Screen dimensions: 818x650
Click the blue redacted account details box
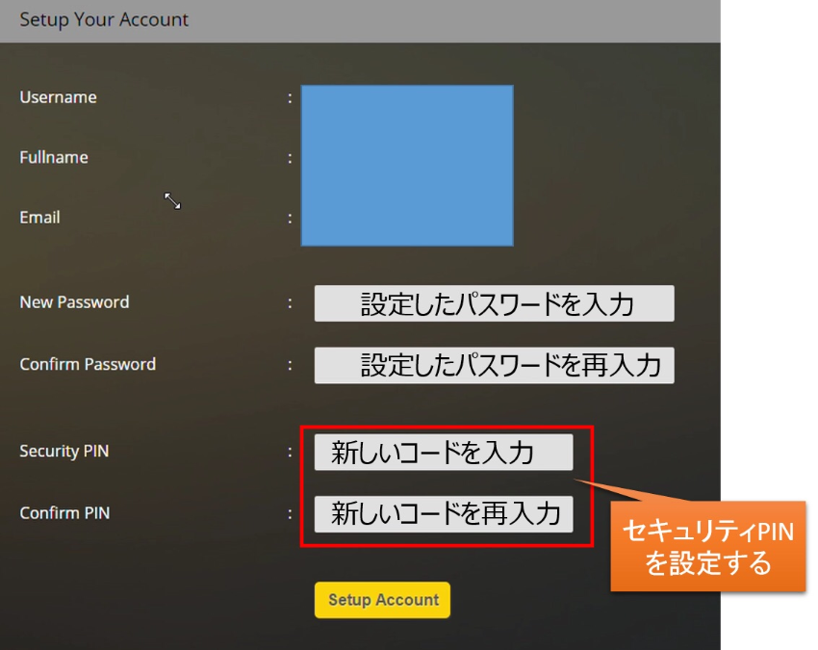[407, 166]
